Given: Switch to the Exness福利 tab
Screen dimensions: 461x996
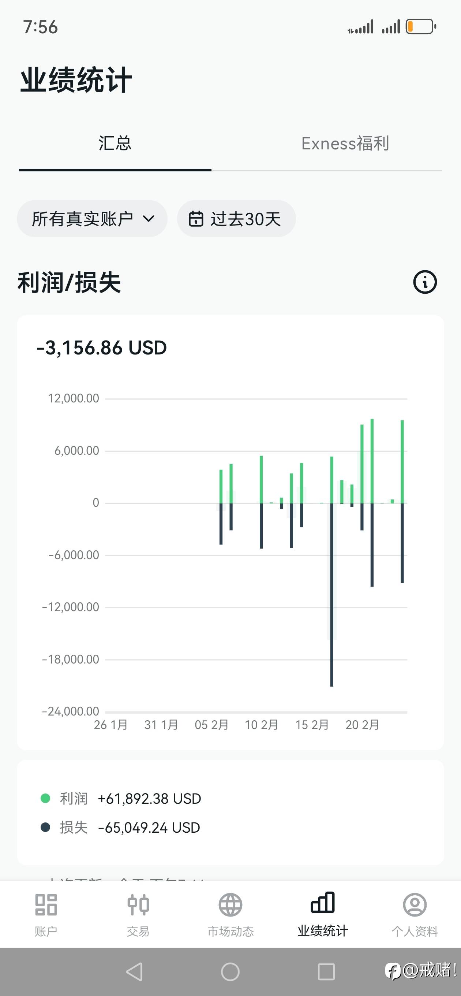Looking at the screenshot, I should 345,144.
